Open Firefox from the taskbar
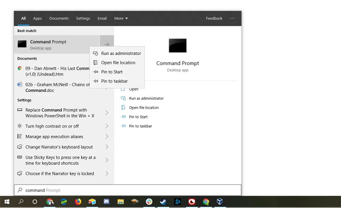 [x=78, y=202]
